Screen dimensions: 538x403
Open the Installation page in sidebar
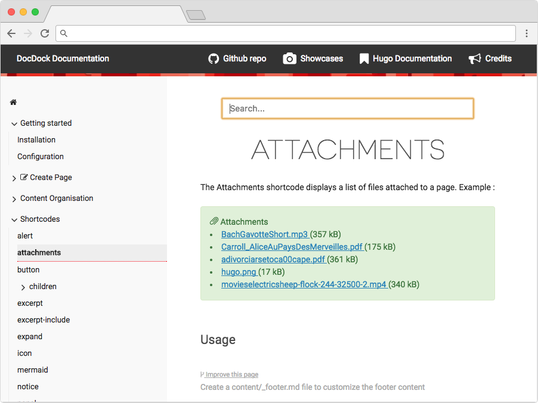coord(36,140)
